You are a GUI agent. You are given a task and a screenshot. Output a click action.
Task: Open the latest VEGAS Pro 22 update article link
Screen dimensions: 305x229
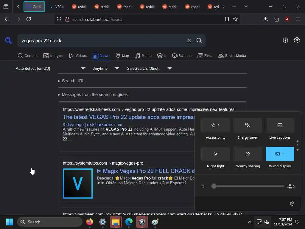click(x=129, y=117)
